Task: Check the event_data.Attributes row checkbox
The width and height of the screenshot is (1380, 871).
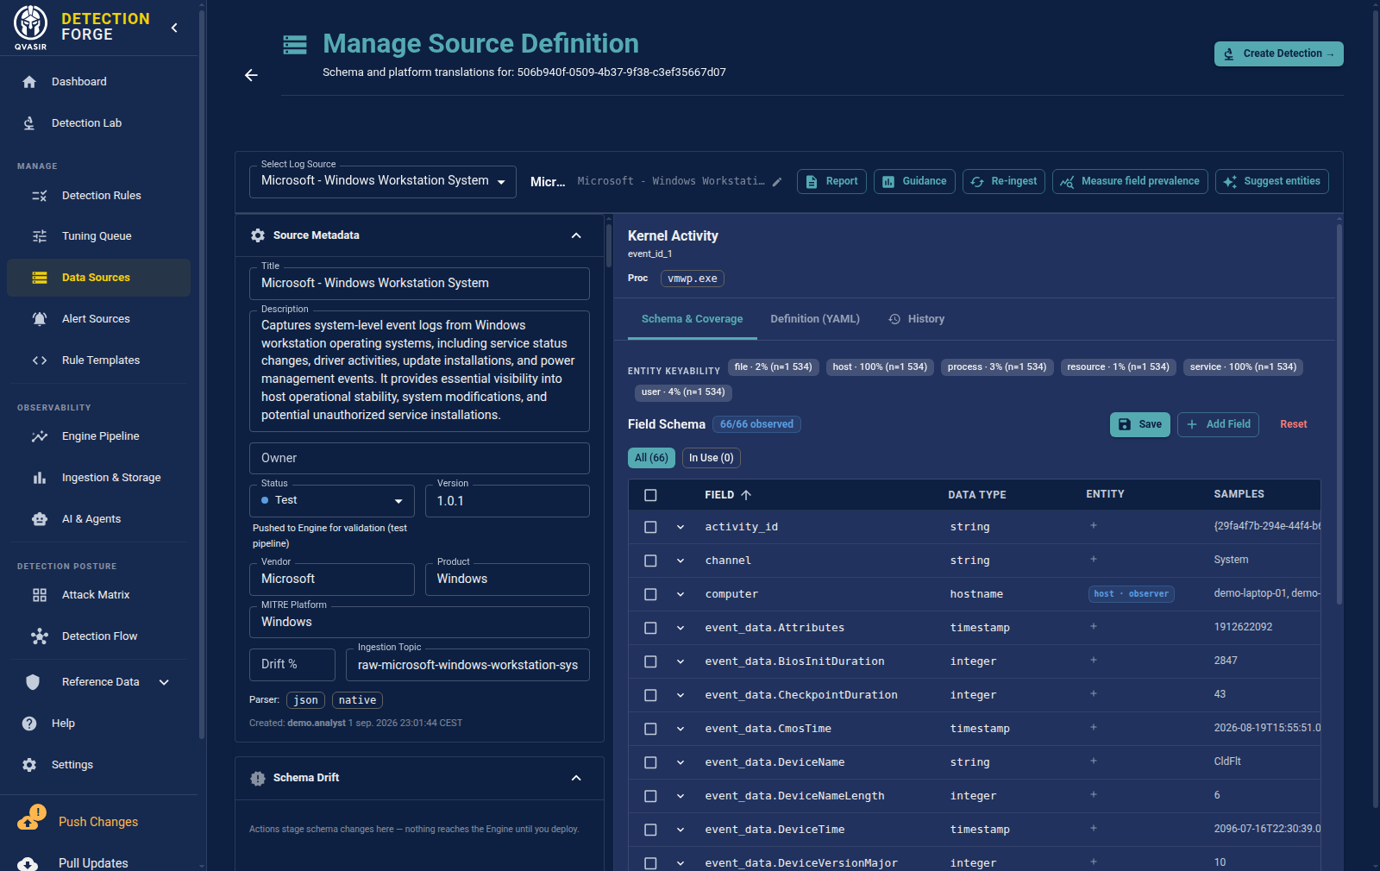Action: tap(650, 628)
